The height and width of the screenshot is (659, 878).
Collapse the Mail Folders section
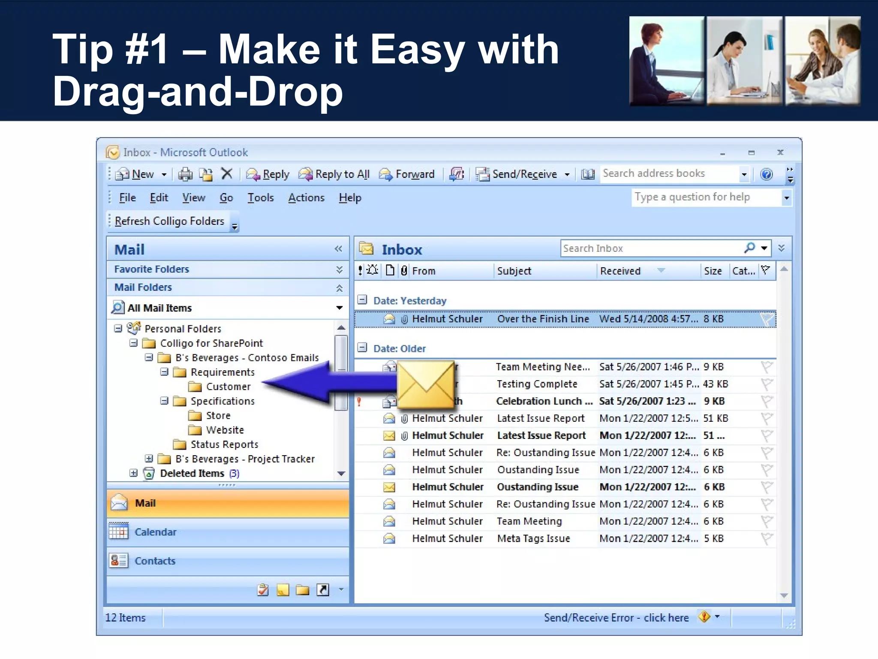(339, 288)
